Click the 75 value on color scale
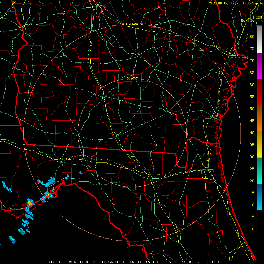 (252, 48)
